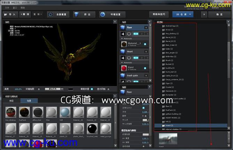Viewport: 233px width, 150px height.
Task: Expand the edit panel options arrow
Action: pos(150,87)
